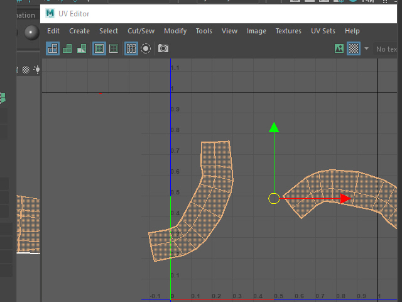Image resolution: width=402 pixels, height=302 pixels.
Task: Click the isolate select circle icon
Action: (146, 48)
